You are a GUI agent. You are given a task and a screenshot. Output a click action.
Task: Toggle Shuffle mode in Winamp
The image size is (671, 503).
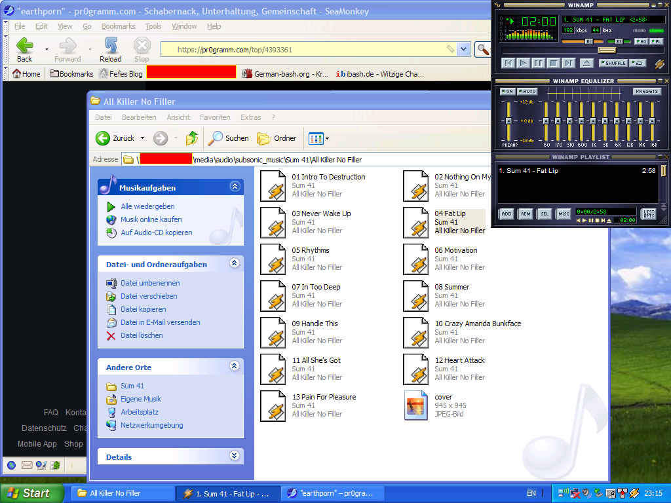click(x=613, y=64)
